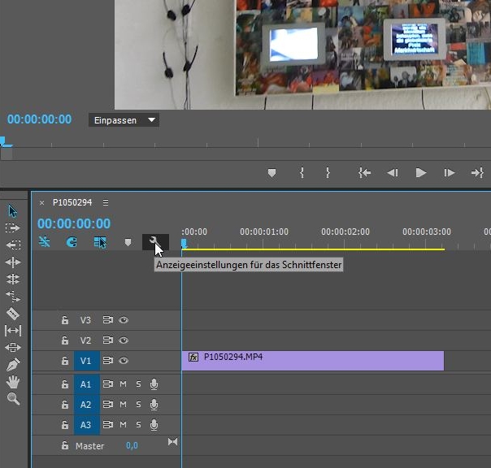
Task: Click the timeline playhead marker
Action: click(x=184, y=244)
